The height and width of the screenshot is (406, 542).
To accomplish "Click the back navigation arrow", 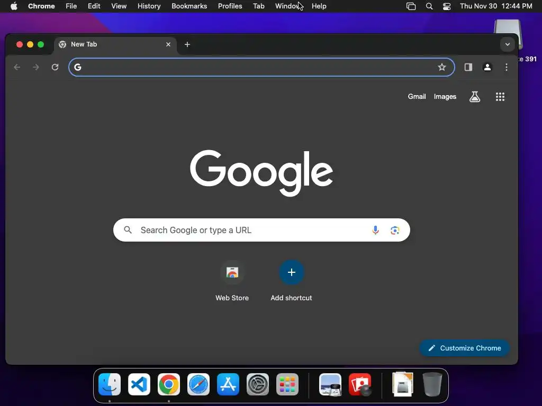I will [x=17, y=67].
